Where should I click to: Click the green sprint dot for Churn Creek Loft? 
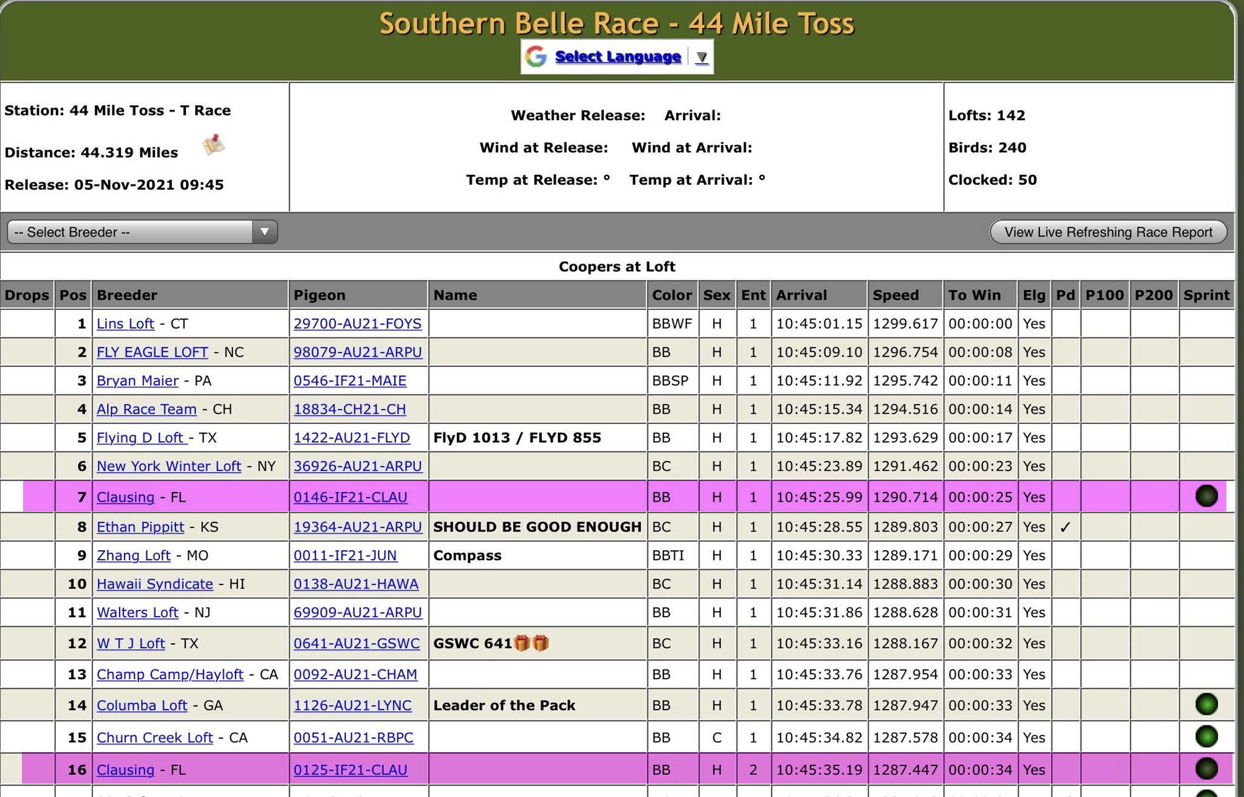tap(1206, 736)
